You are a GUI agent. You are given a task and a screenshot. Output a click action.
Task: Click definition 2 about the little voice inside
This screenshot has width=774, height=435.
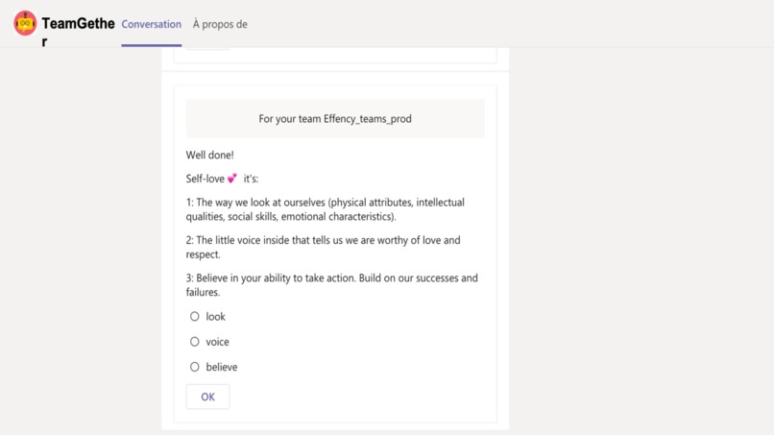(x=324, y=247)
